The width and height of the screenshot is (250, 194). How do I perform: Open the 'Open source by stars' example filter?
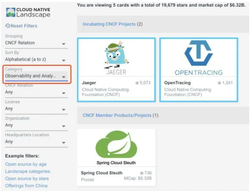click(27, 179)
